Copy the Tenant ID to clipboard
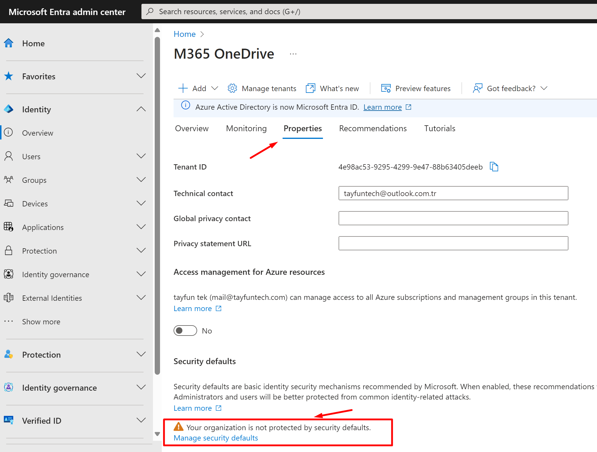Image resolution: width=597 pixels, height=452 pixels. point(494,167)
